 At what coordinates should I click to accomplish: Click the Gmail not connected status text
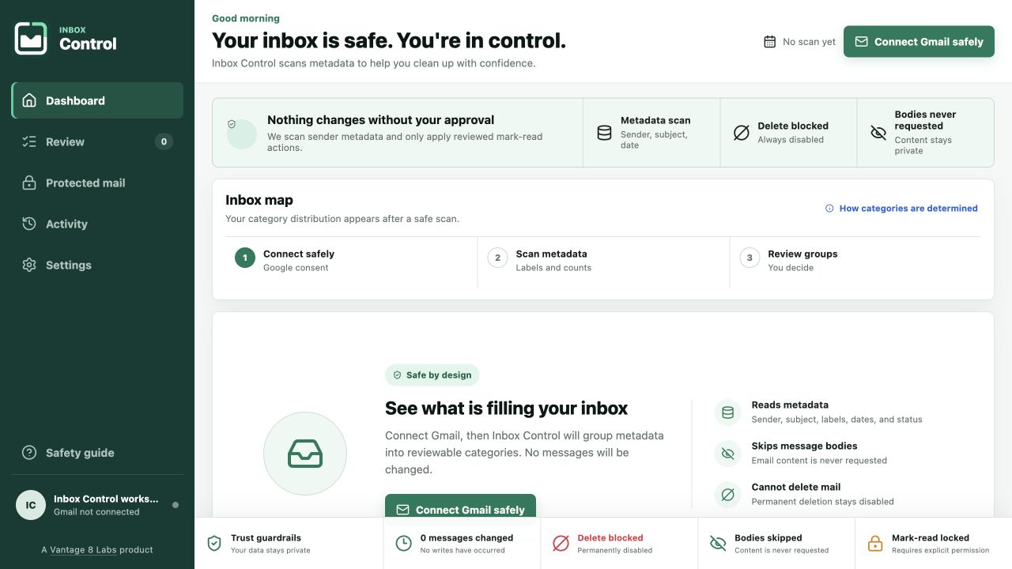[x=96, y=512]
